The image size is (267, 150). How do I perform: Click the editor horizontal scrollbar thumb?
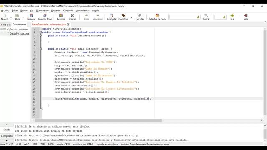tap(98, 120)
